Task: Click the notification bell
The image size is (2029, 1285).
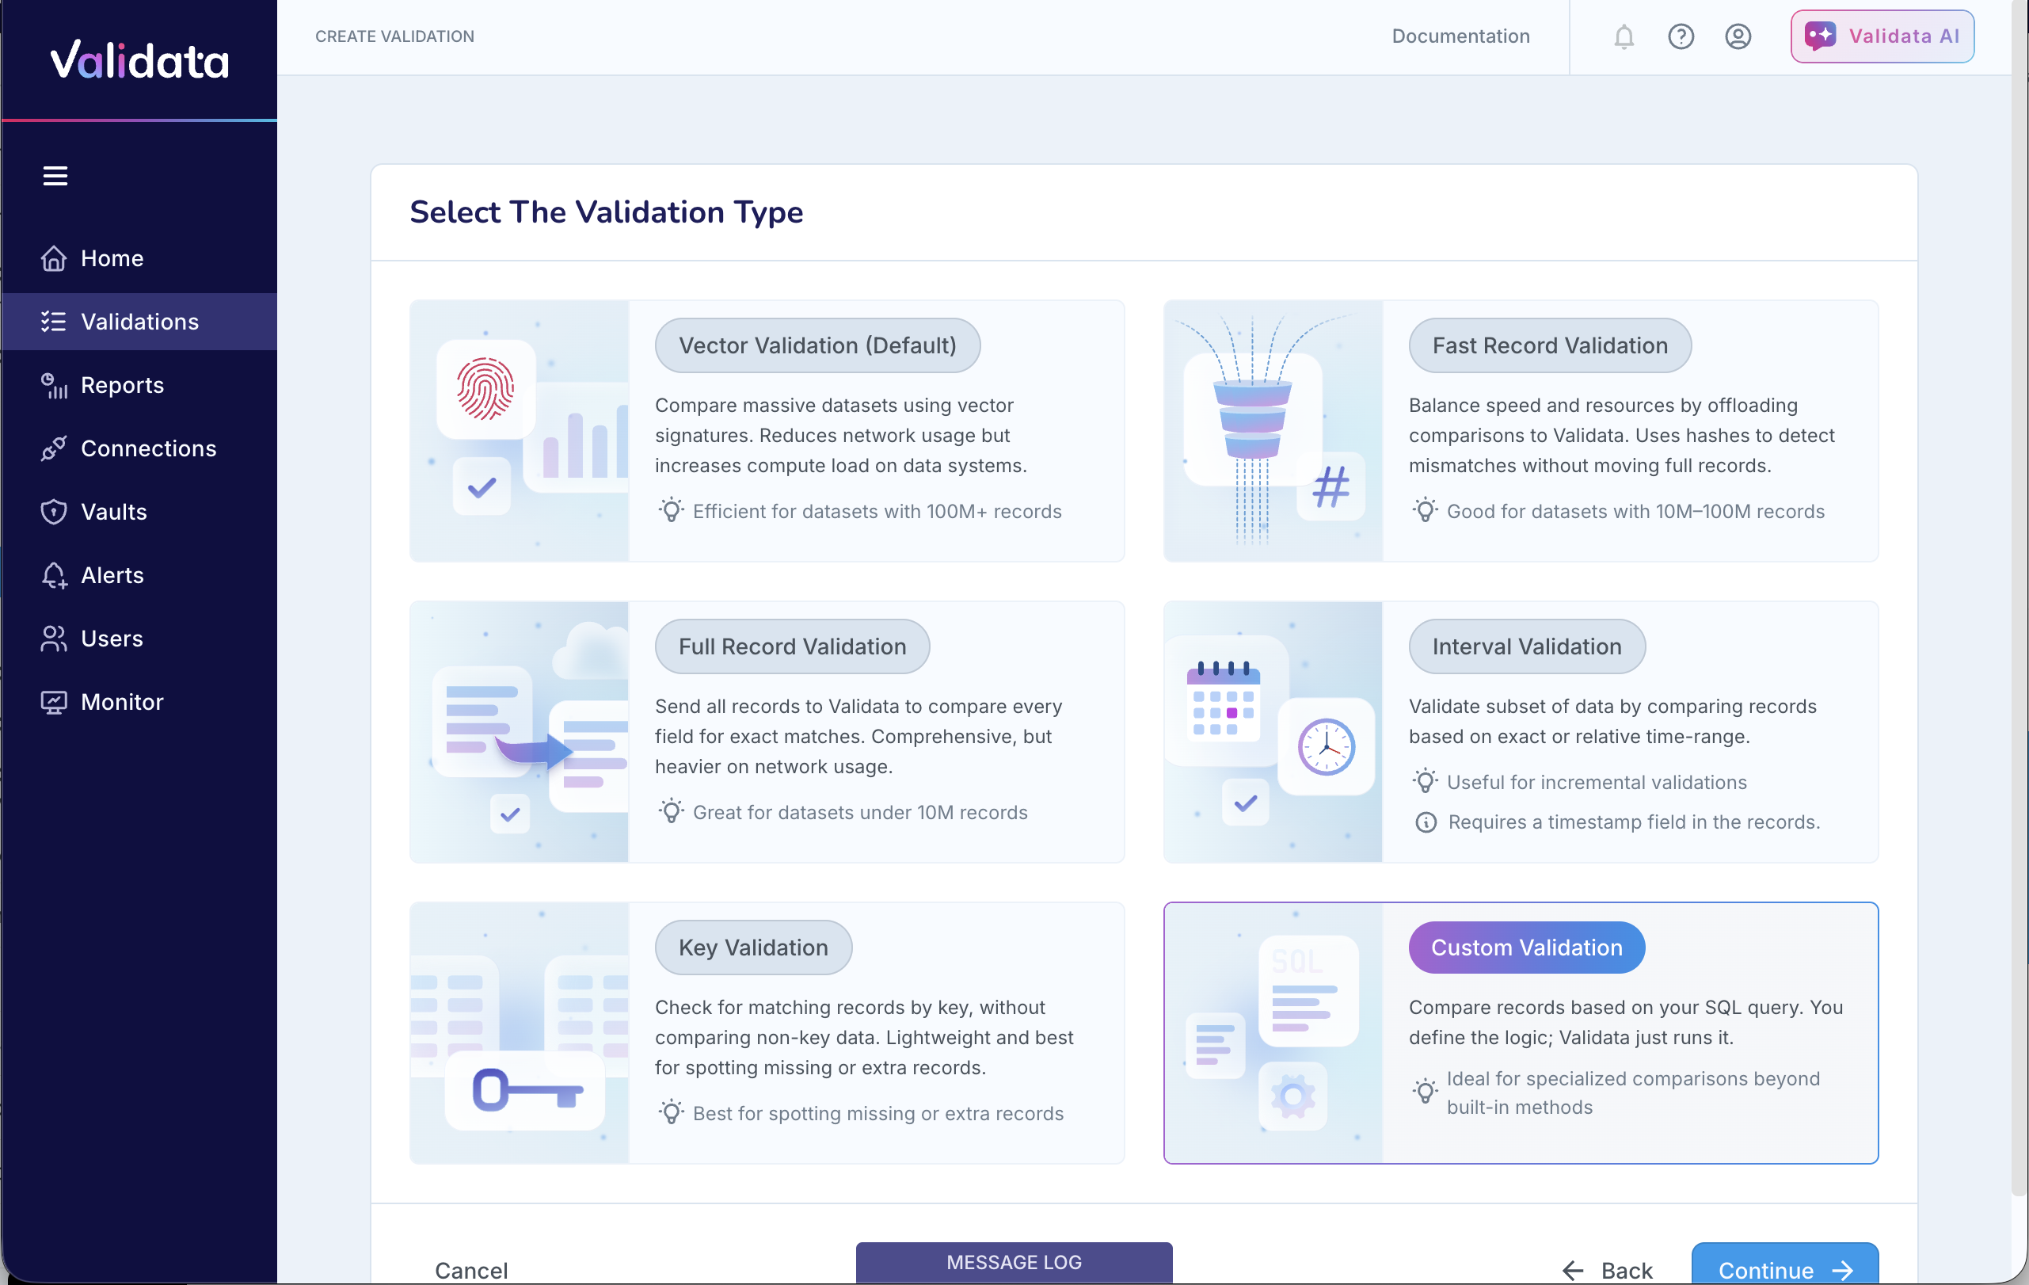Action: click(1623, 36)
